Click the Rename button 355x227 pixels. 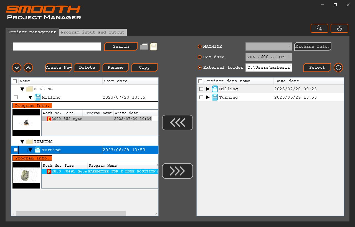116,68
